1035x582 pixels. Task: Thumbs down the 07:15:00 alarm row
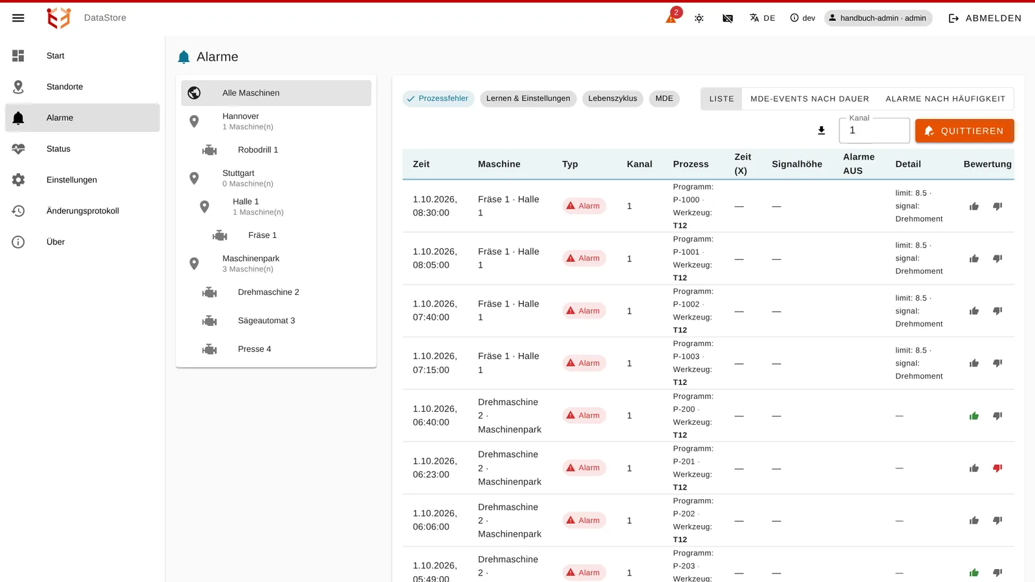(997, 363)
